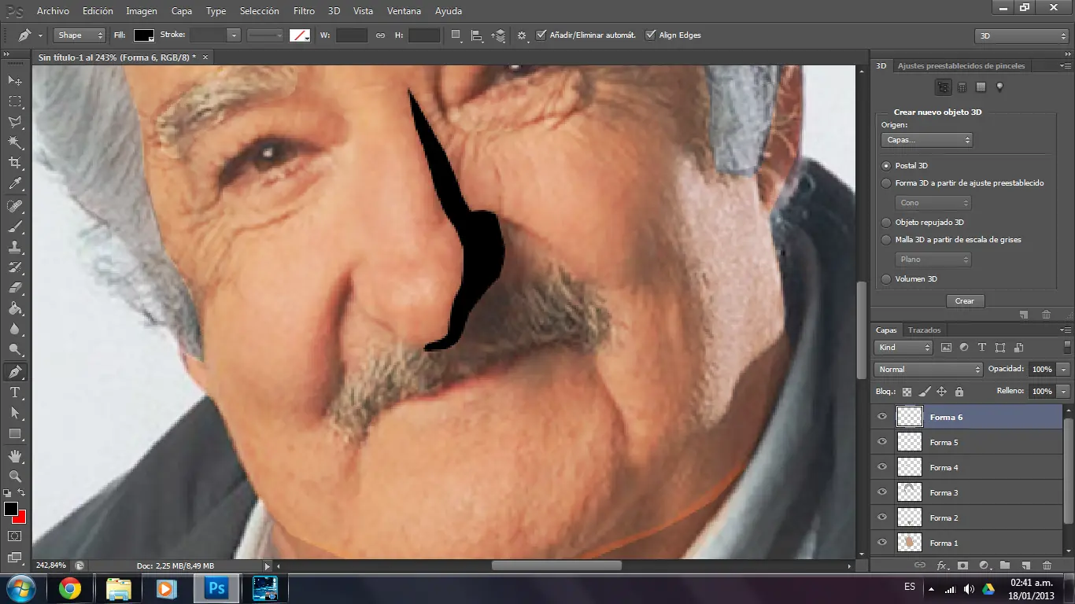Open the Ventana menu
The image size is (1075, 604).
point(404,11)
